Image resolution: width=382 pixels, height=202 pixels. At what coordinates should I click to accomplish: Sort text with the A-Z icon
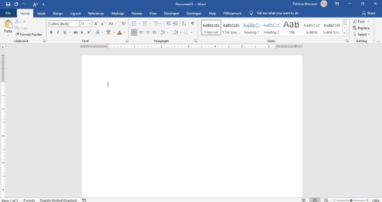pos(184,24)
